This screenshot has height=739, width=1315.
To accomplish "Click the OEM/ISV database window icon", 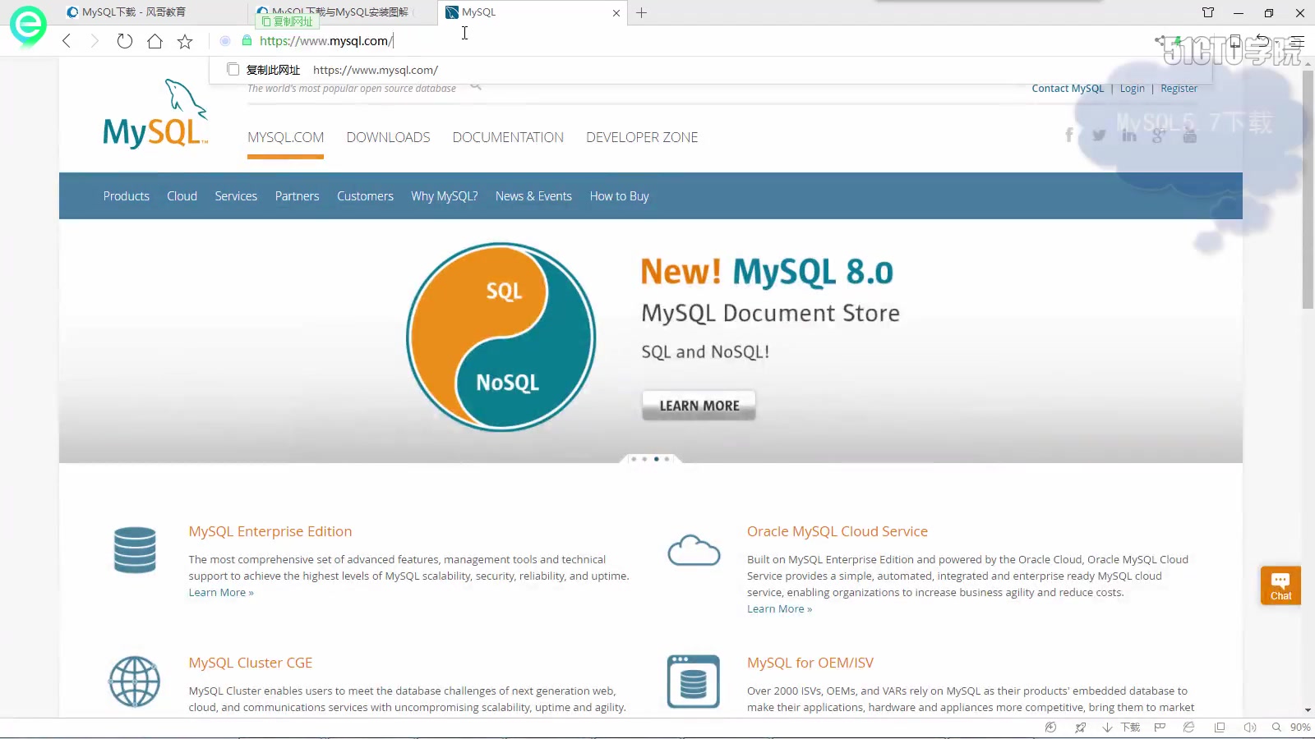I will pyautogui.click(x=694, y=682).
